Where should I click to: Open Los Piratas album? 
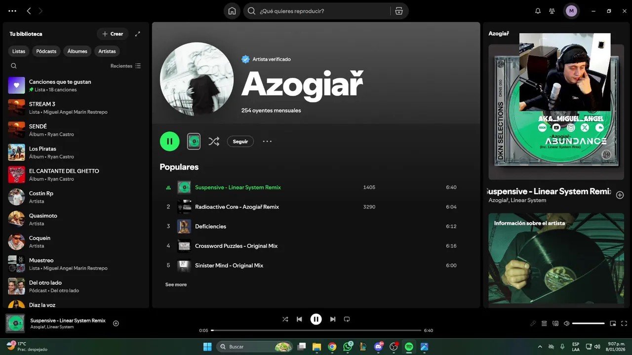point(76,152)
